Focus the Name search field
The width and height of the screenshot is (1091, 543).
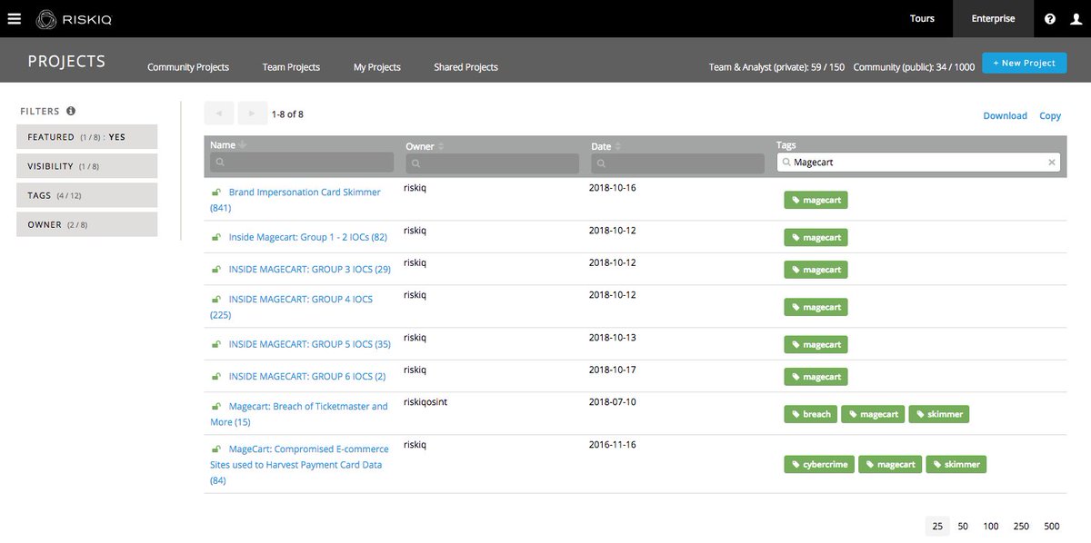tap(302, 163)
